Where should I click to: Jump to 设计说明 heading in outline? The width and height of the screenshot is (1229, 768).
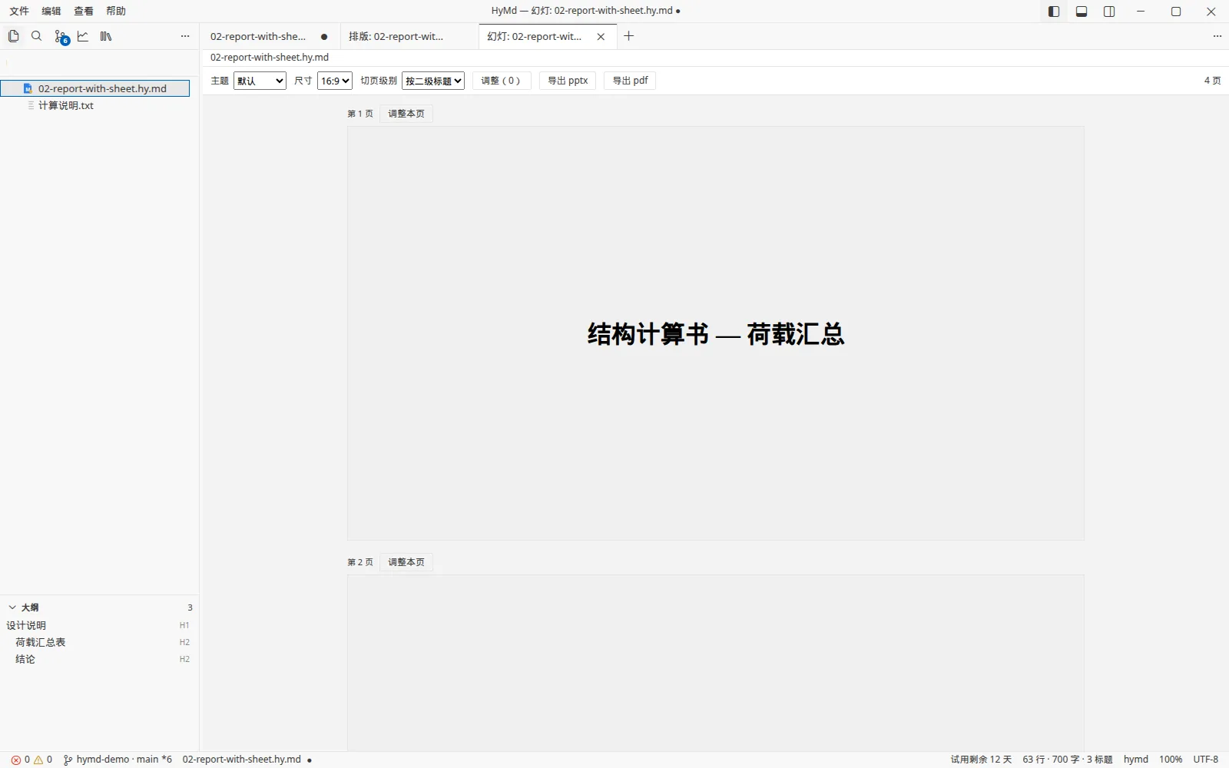99,625
